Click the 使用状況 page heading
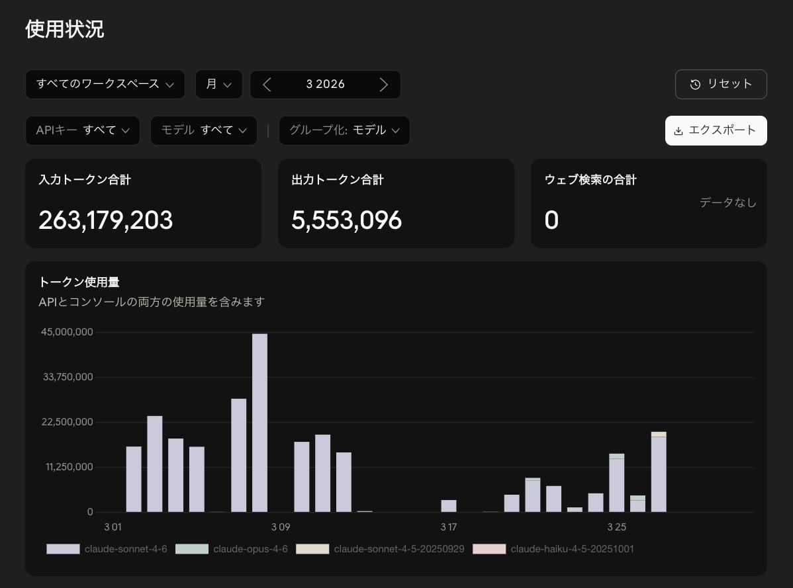Viewport: 793px width, 588px height. click(x=65, y=29)
